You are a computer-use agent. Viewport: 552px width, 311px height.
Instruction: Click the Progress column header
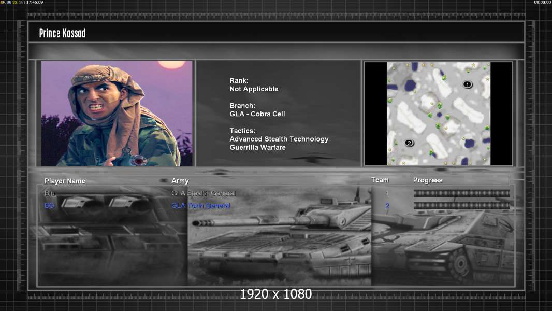click(x=428, y=180)
